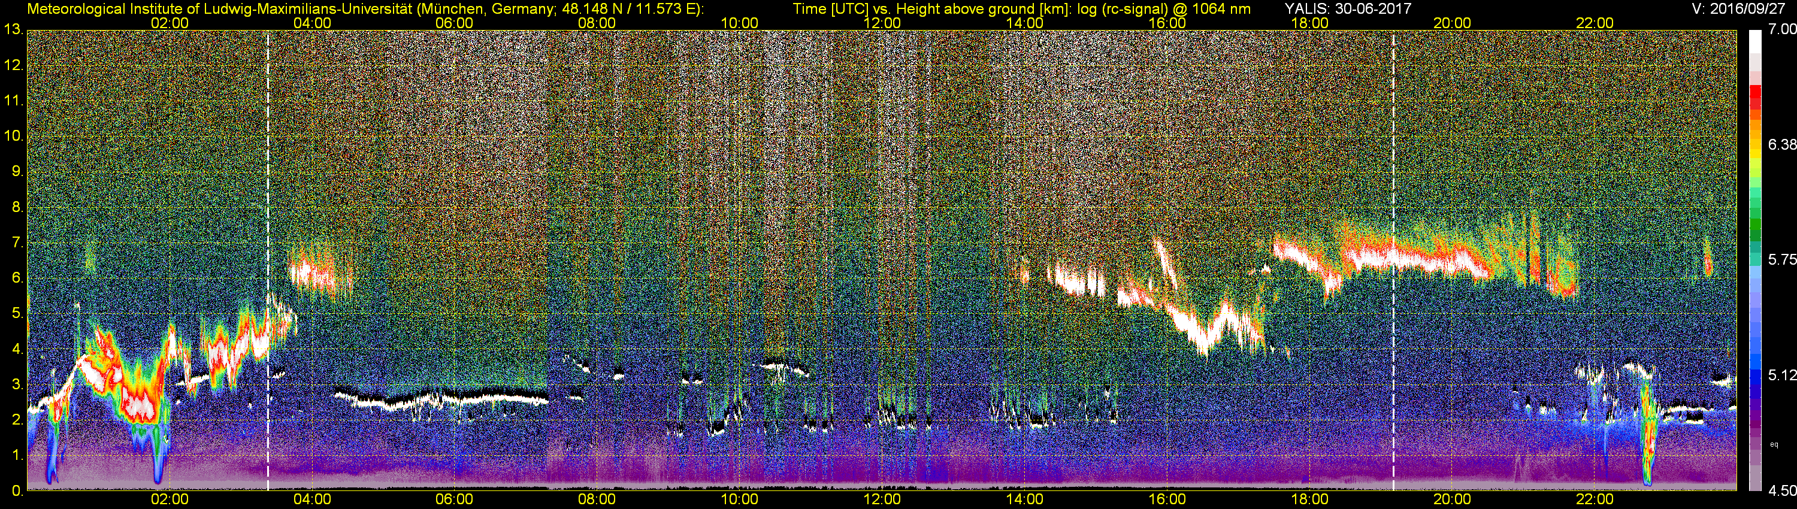Click the dashed white vertical line after 19:00
Image resolution: width=1797 pixels, height=509 pixels.
coord(1393,260)
